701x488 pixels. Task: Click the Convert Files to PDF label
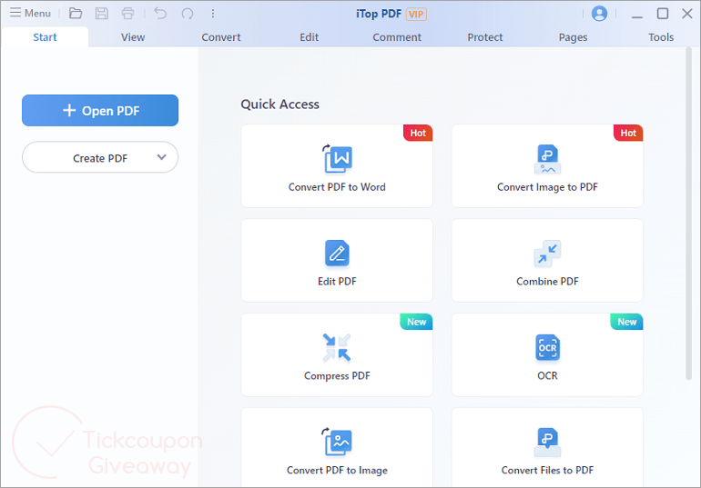coord(547,470)
